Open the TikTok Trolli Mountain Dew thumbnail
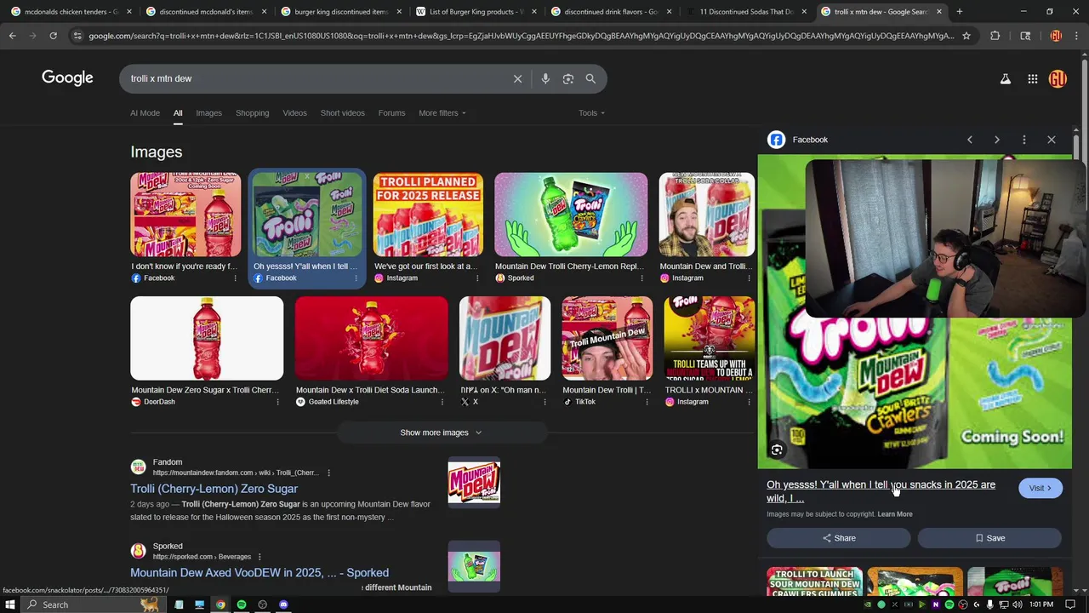1089x613 pixels. [x=607, y=338]
